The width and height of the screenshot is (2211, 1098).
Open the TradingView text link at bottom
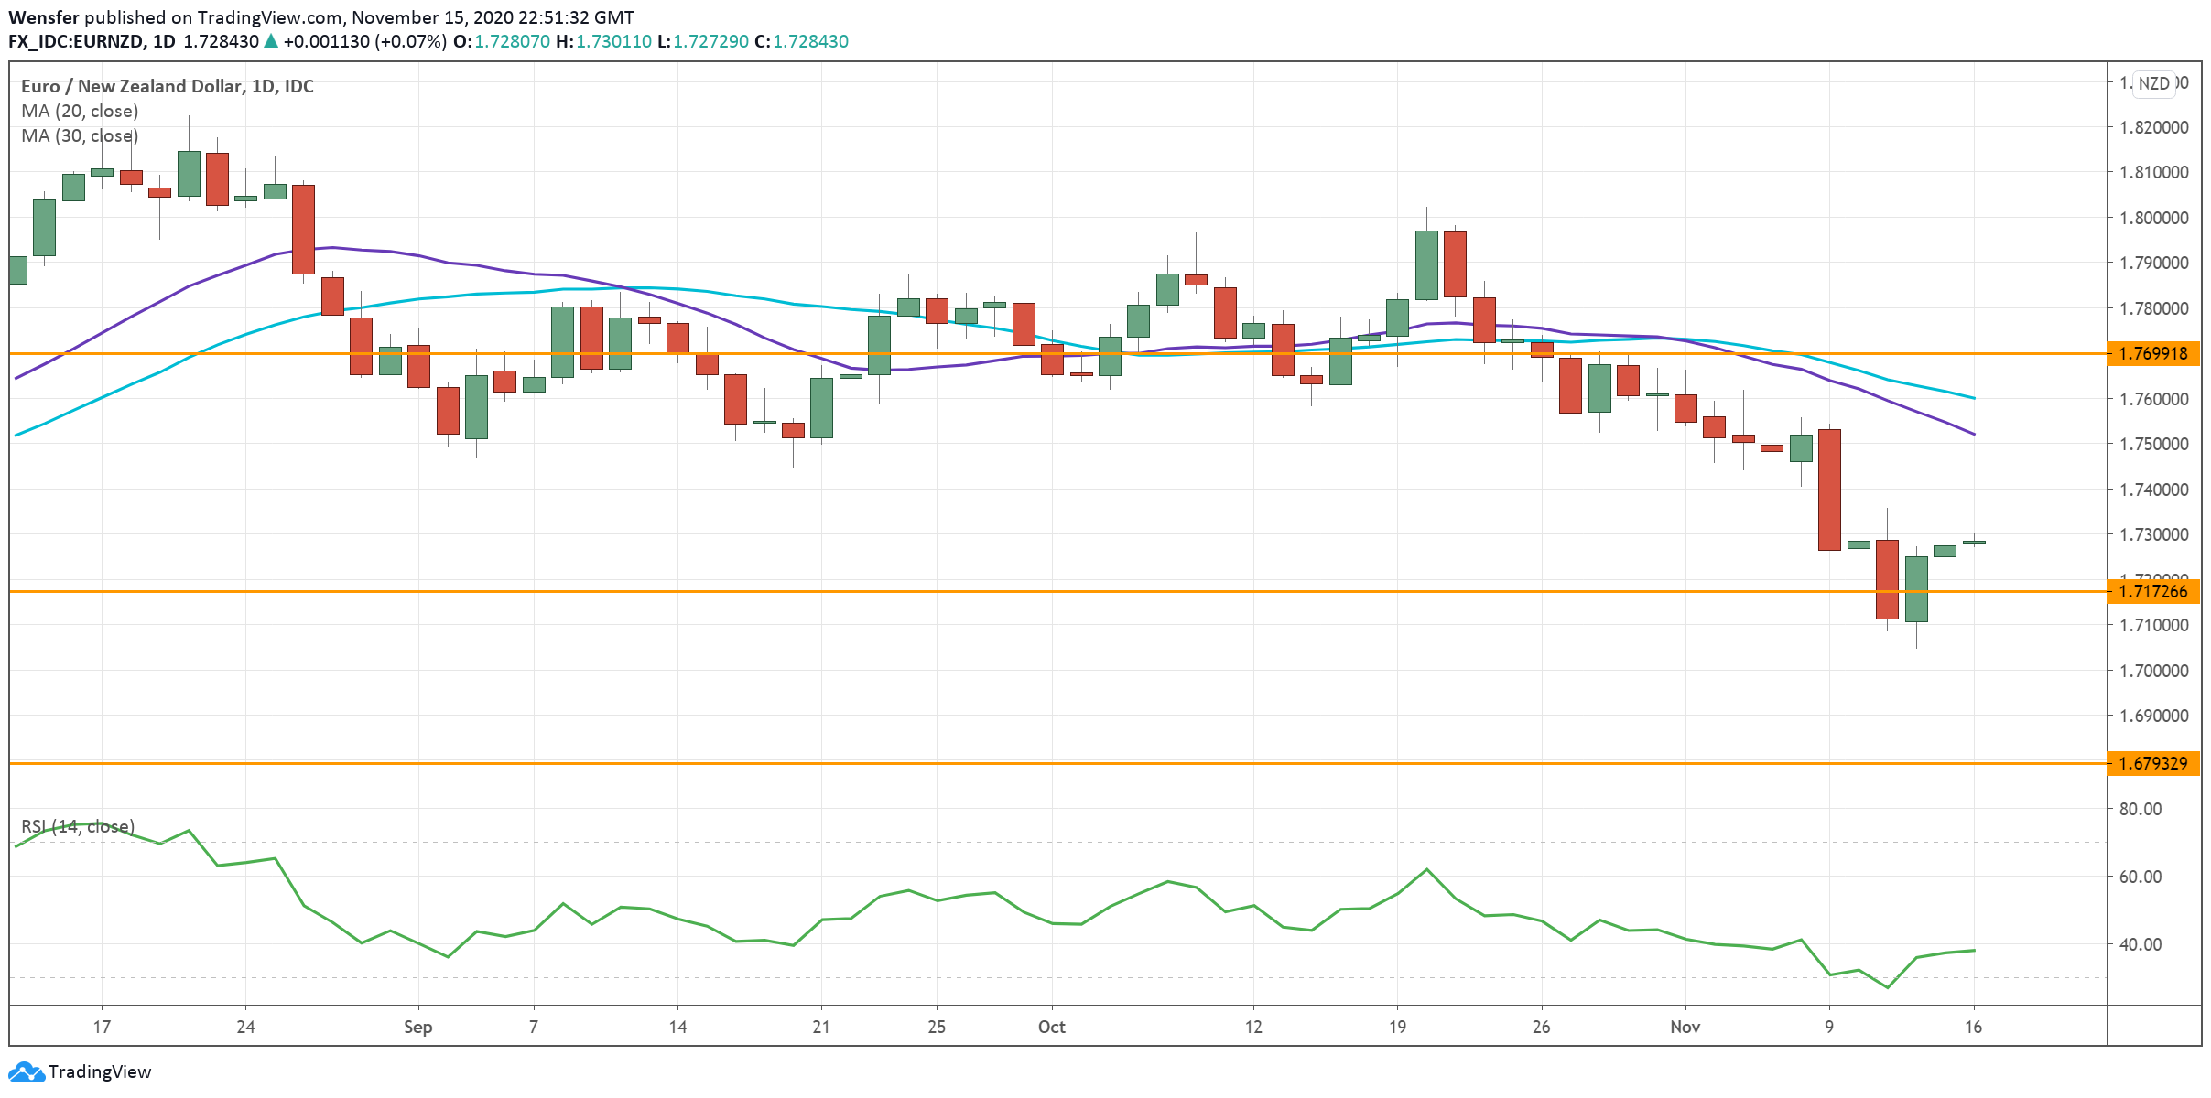tap(100, 1071)
